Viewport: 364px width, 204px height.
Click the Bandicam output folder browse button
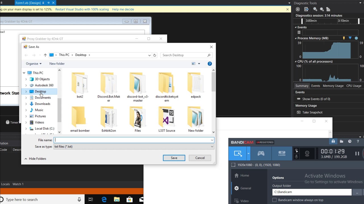pyautogui.click(x=357, y=192)
